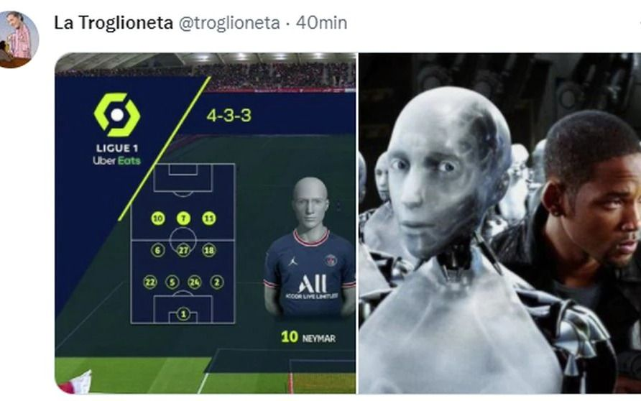Image resolution: width=641 pixels, height=401 pixels.
Task: Open the 40min tweet timestamp
Action: point(321,22)
